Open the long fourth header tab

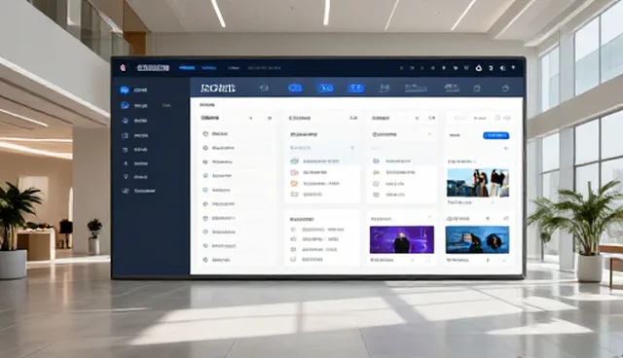coord(265,68)
